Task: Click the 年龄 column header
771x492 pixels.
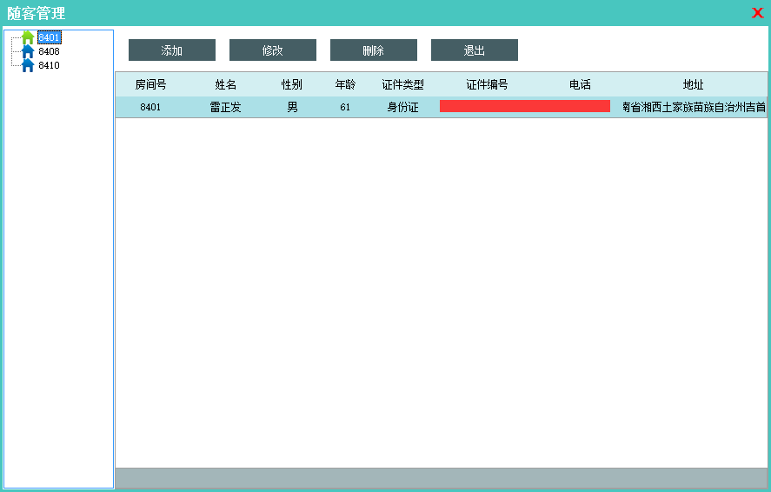Action: (345, 84)
